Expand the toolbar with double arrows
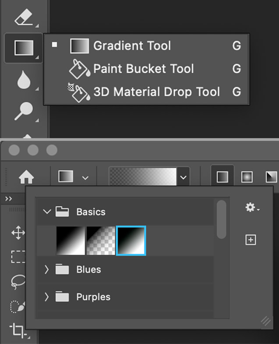The height and width of the screenshot is (344, 279). [x=9, y=199]
